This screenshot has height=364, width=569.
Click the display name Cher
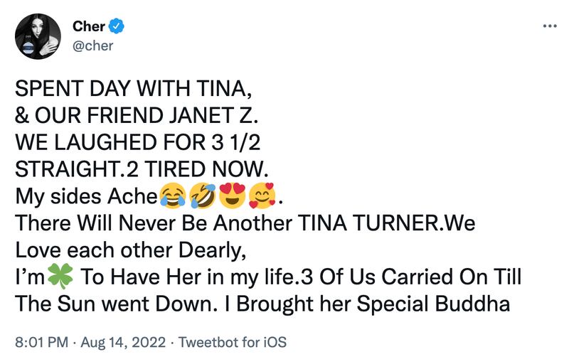(x=89, y=27)
